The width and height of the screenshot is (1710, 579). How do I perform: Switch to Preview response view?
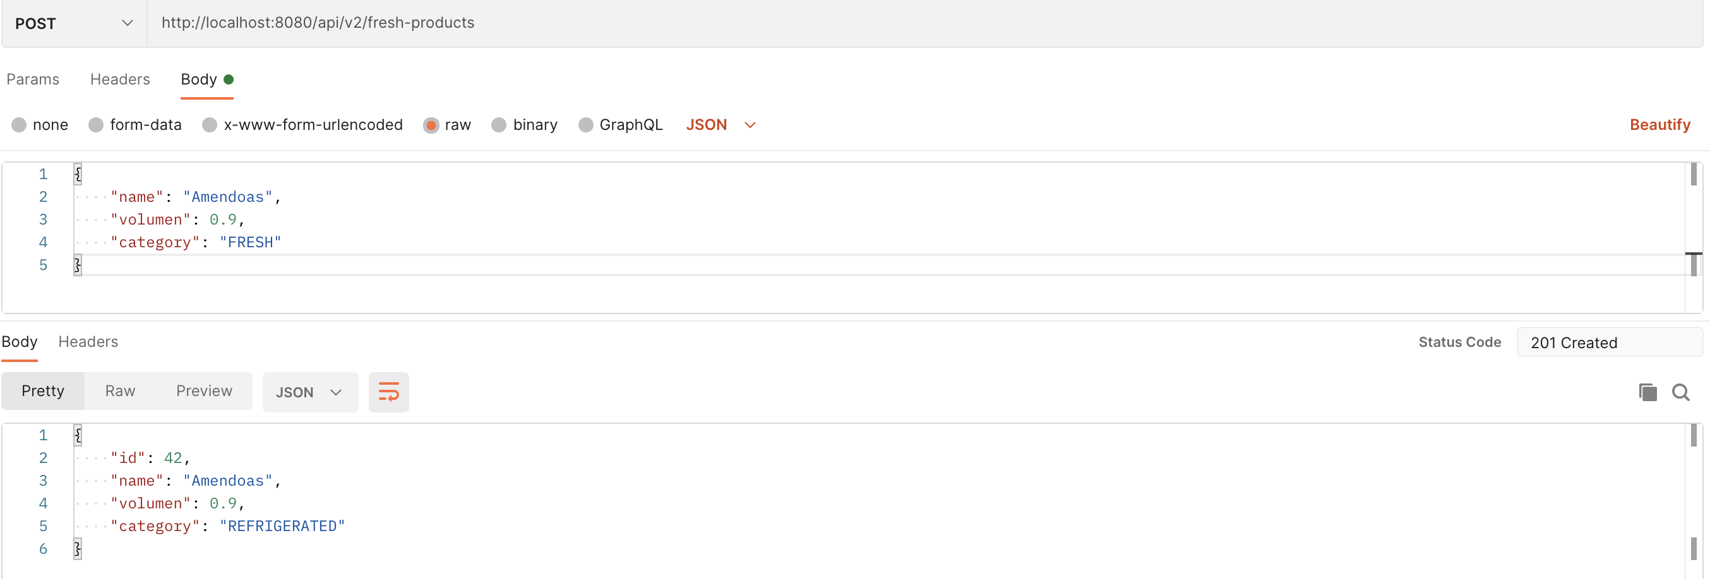tap(204, 391)
